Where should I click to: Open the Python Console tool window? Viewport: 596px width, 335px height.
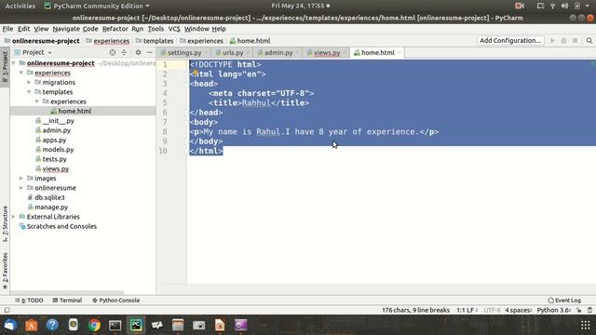(x=115, y=300)
